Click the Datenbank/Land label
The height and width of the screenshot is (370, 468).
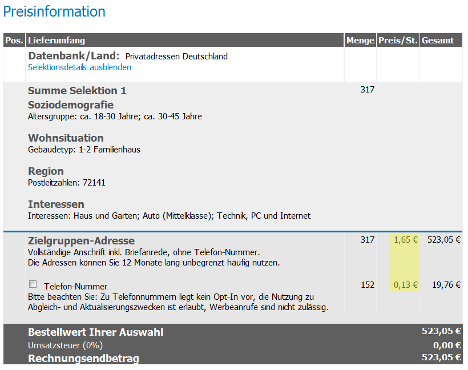74,56
